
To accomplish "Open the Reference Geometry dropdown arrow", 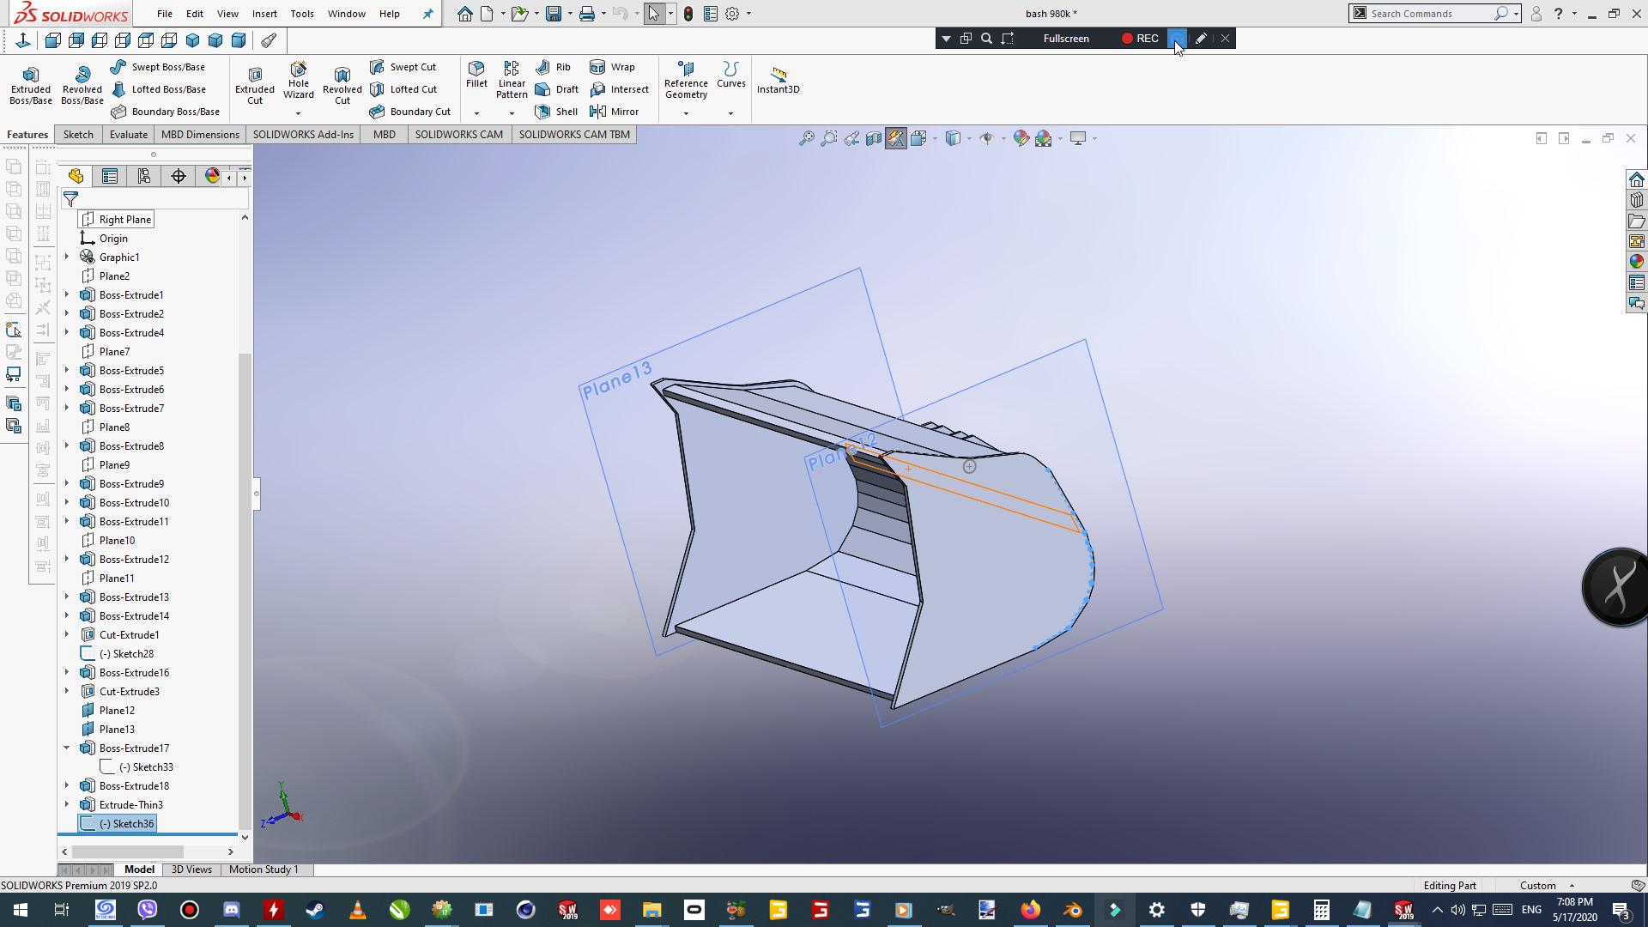I will 686,113.
